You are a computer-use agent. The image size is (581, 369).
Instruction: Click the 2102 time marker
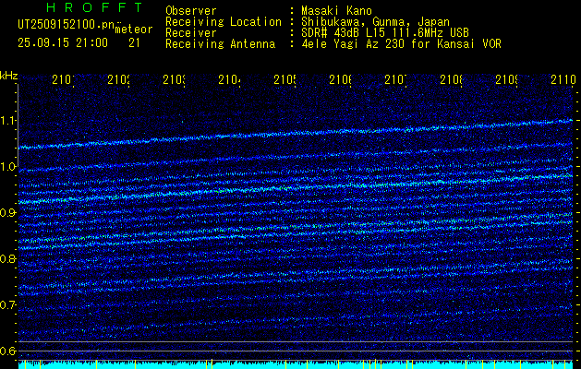pyautogui.click(x=118, y=79)
